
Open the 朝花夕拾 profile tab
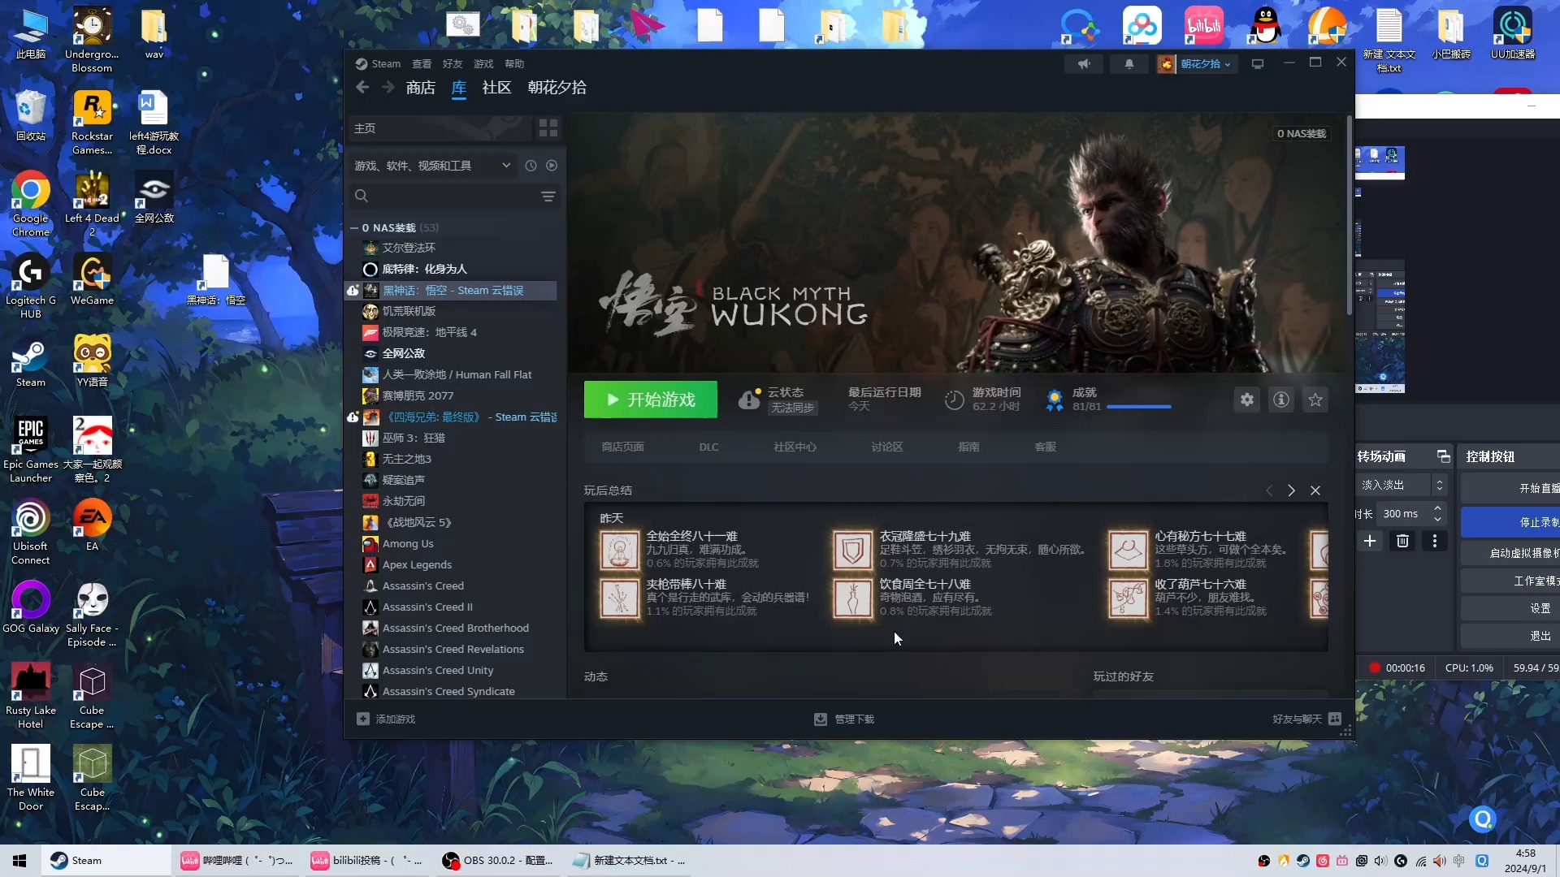557,88
